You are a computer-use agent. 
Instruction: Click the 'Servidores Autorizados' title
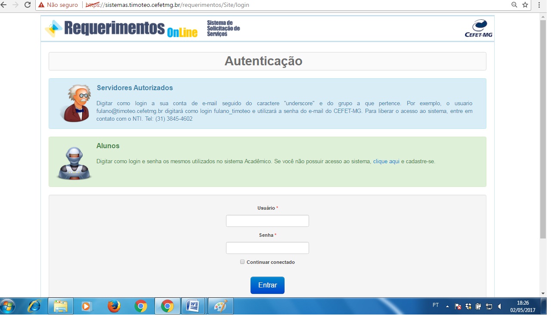(x=135, y=88)
